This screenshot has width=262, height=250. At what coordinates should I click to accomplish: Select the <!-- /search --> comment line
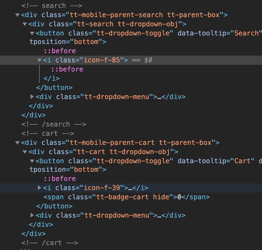tap(54, 124)
